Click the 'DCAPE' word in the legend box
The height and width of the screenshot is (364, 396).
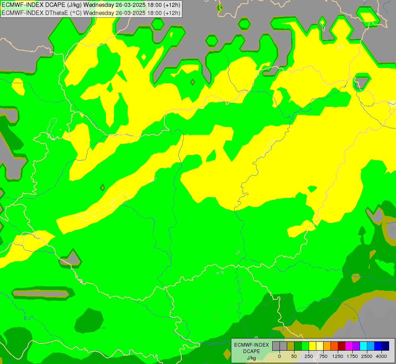pyautogui.click(x=252, y=351)
